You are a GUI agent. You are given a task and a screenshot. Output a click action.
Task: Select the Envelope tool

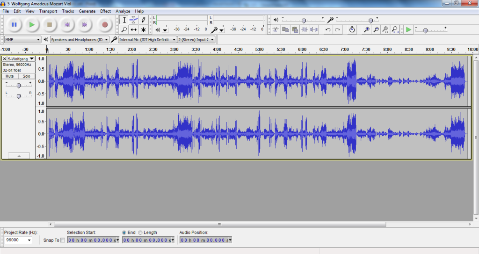134,20
